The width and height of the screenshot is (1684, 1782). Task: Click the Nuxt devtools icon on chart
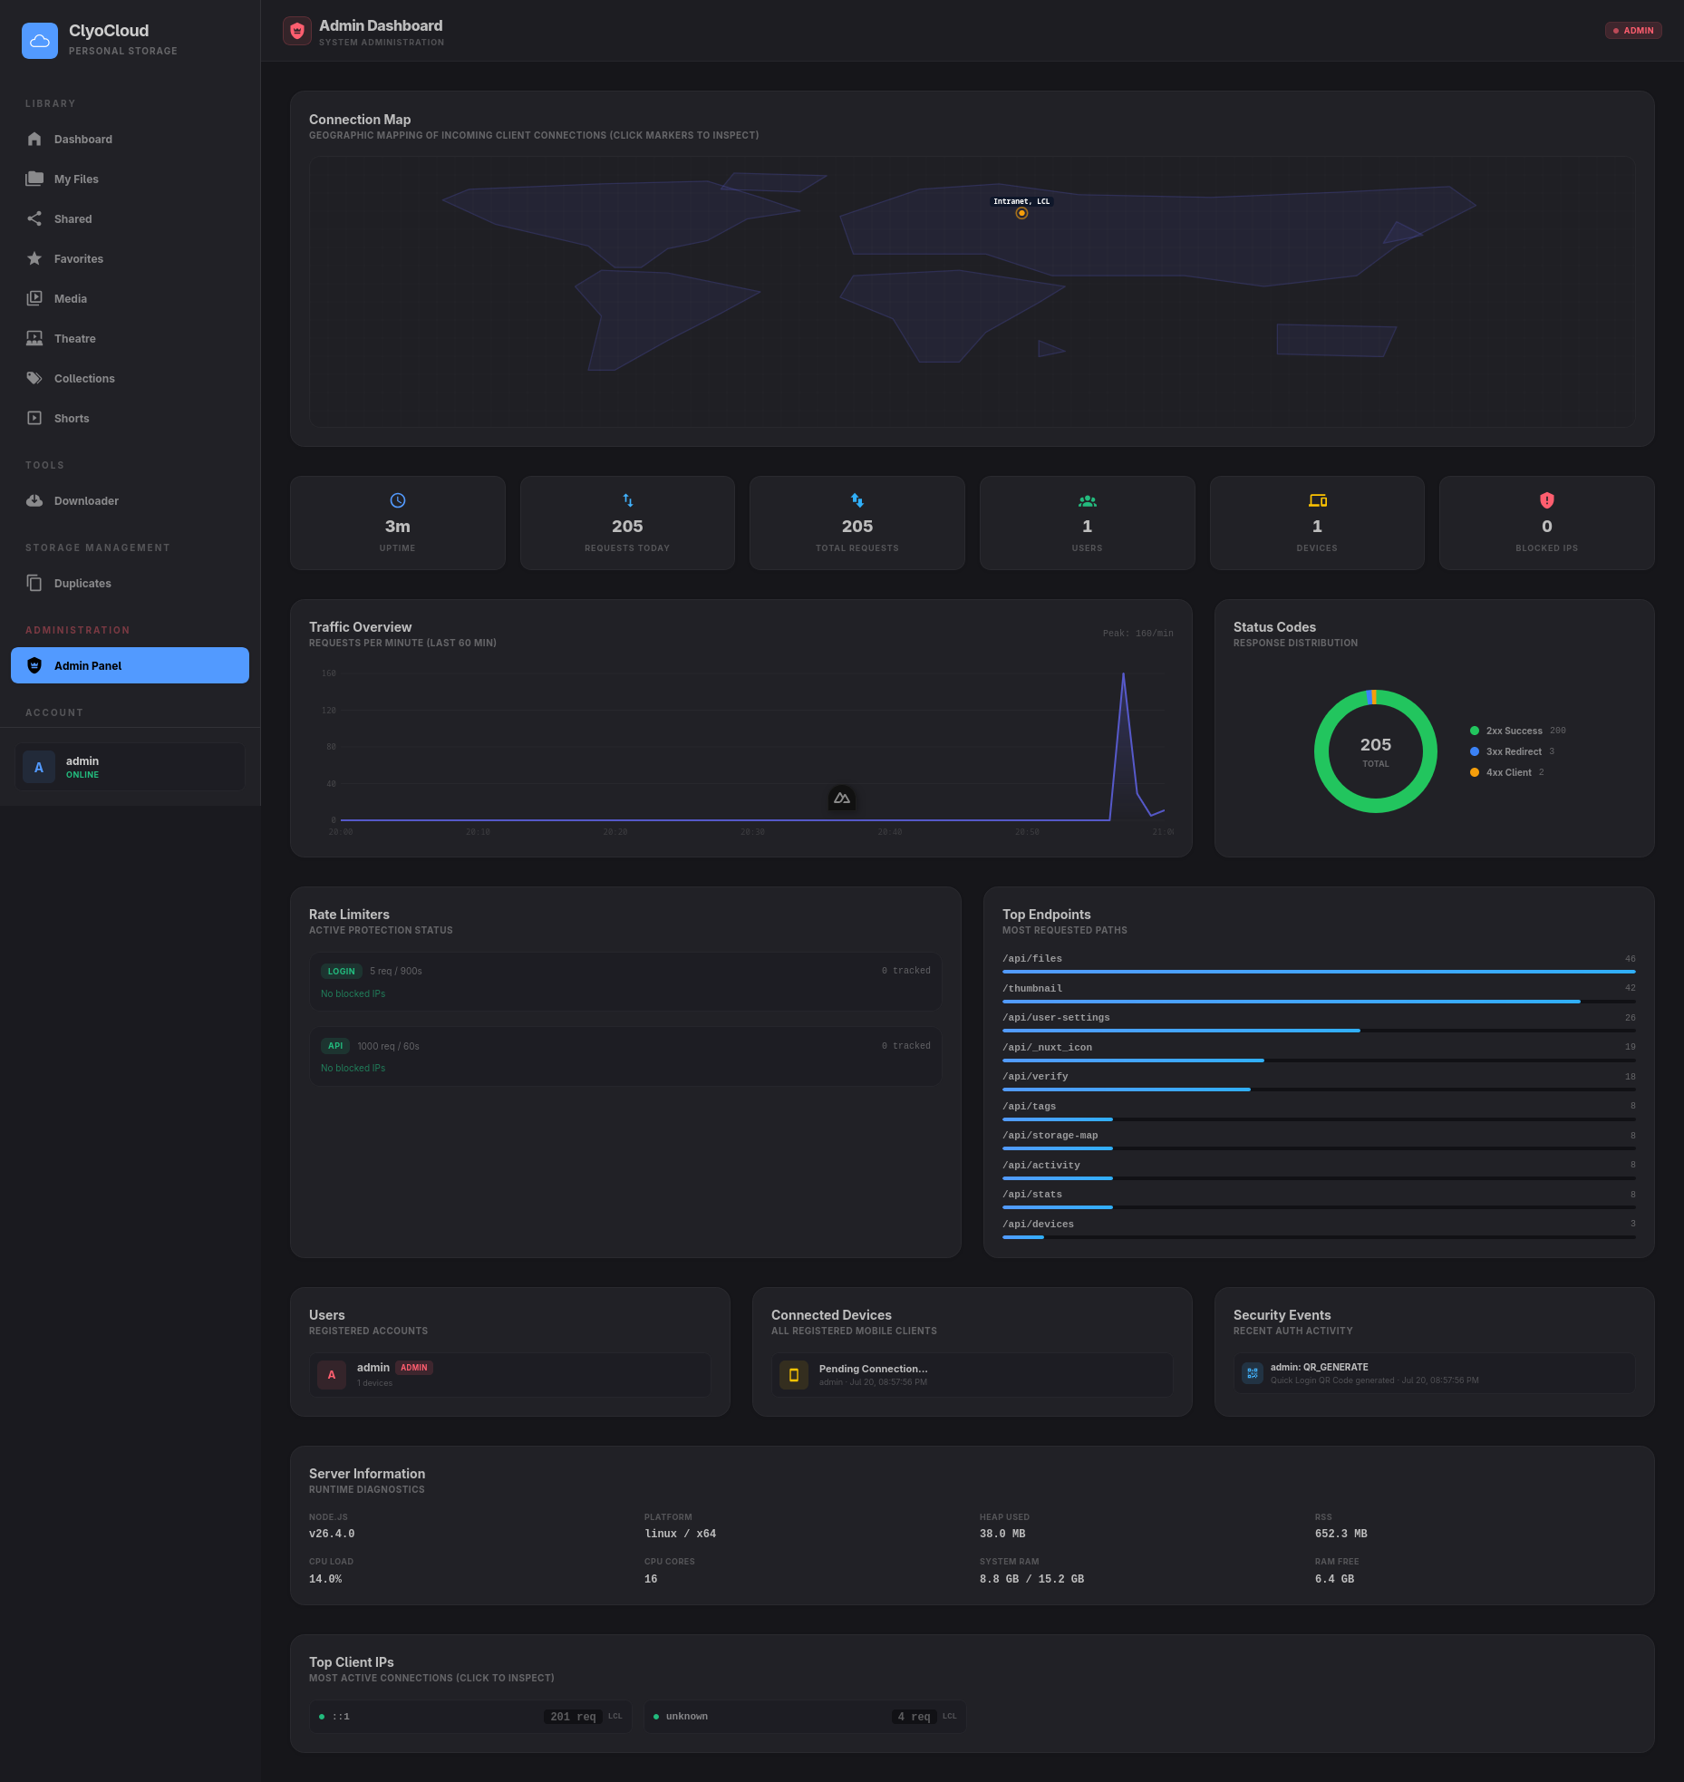pos(842,799)
